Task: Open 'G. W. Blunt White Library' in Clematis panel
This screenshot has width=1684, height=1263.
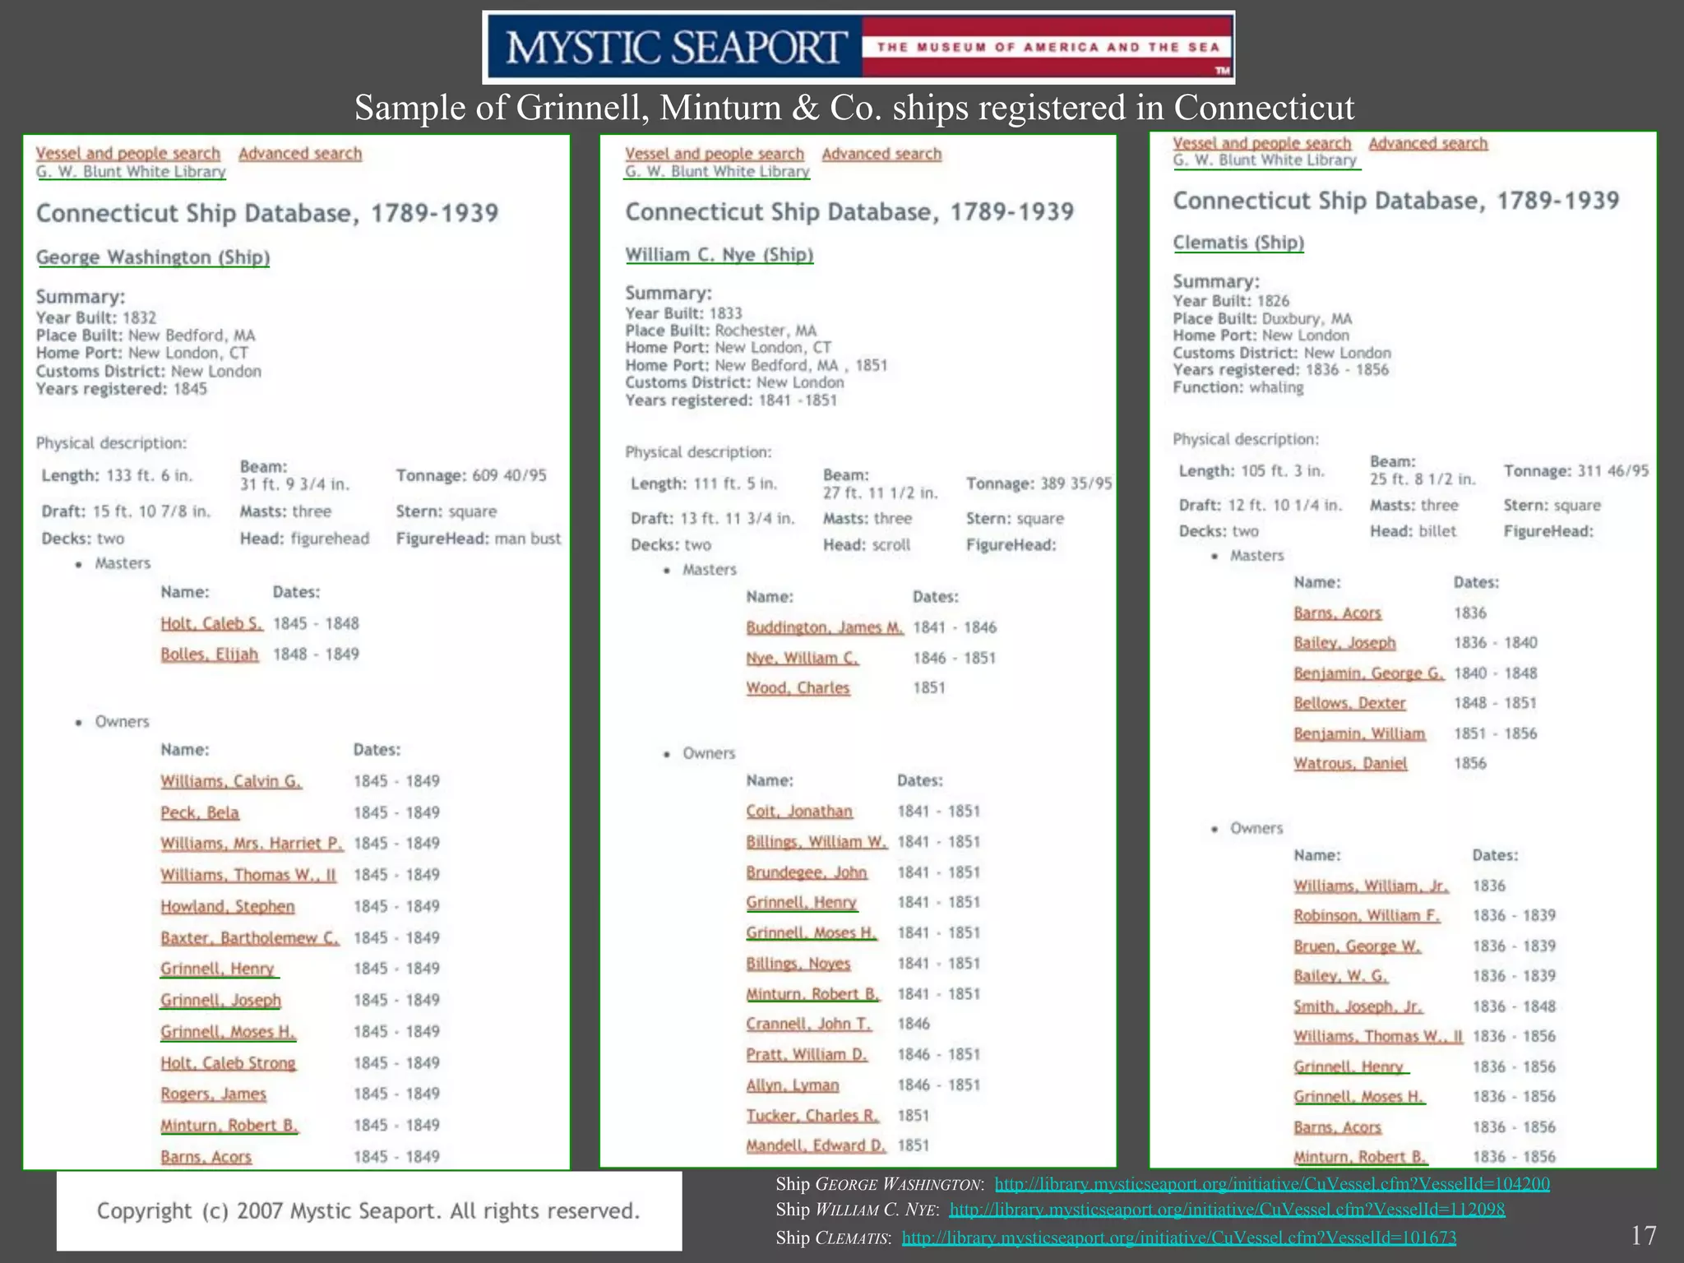Action: pyautogui.click(x=1265, y=160)
